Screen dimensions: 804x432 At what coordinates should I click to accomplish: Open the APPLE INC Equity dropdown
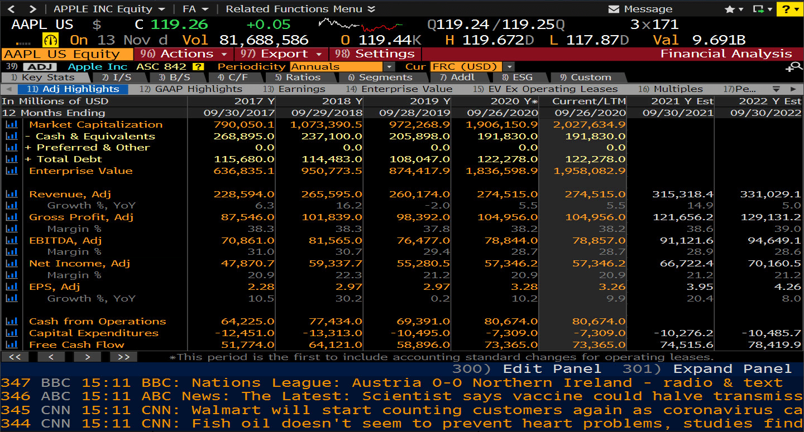(109, 9)
